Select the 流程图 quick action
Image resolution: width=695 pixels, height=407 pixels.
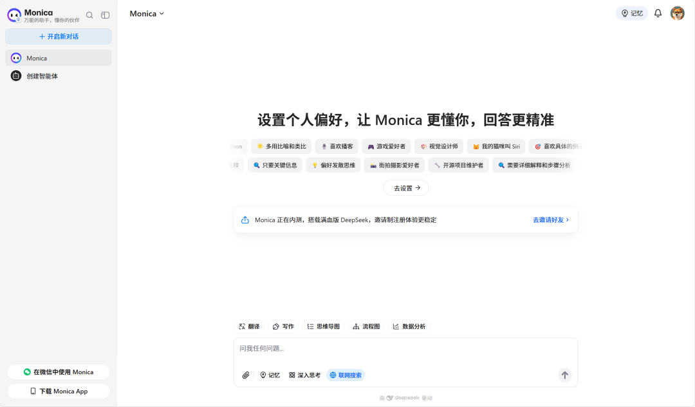tap(366, 327)
